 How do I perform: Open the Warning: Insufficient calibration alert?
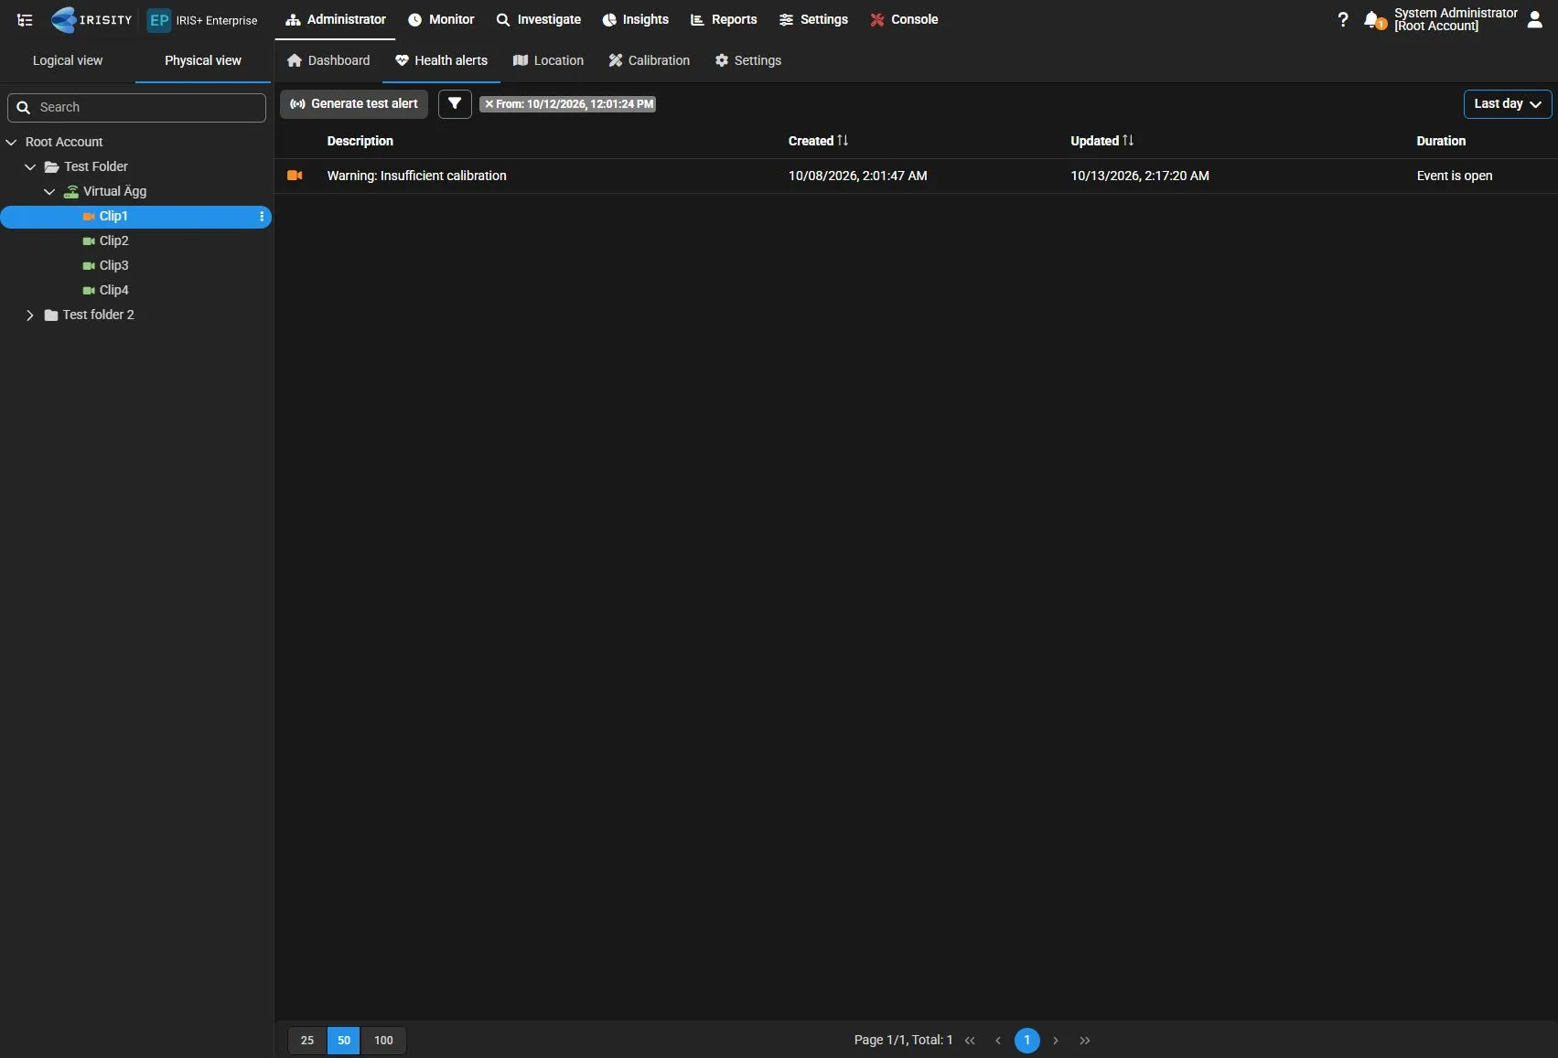[416, 176]
